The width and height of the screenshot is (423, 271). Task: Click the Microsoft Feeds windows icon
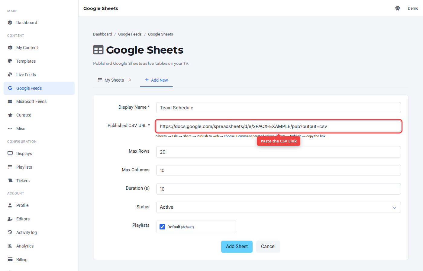(10, 101)
